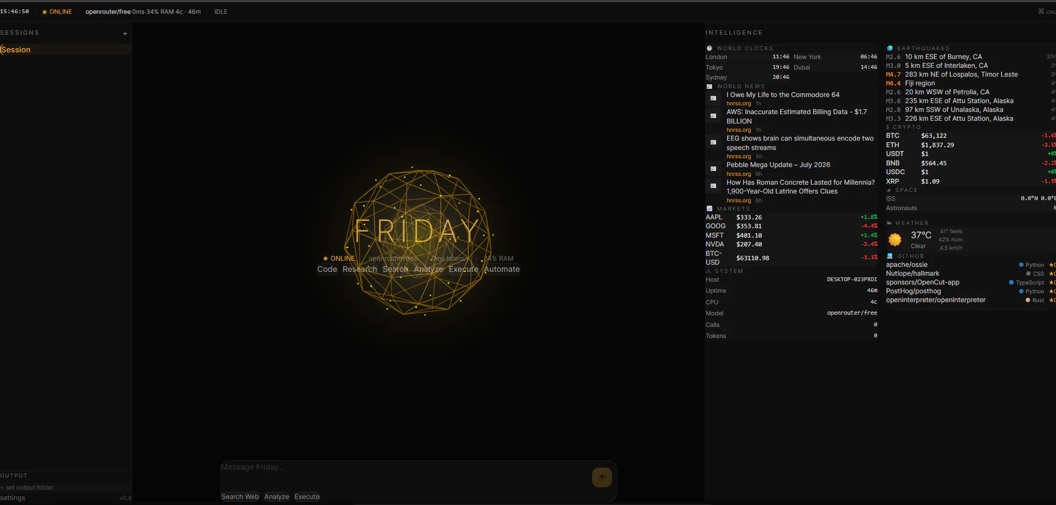The width and height of the screenshot is (1056, 505).
Task: Click the Commodore 64 article thumbnail icon
Action: point(713,99)
